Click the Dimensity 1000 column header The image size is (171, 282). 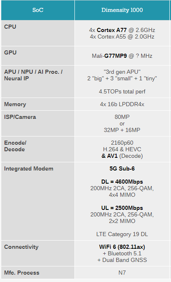122,10
